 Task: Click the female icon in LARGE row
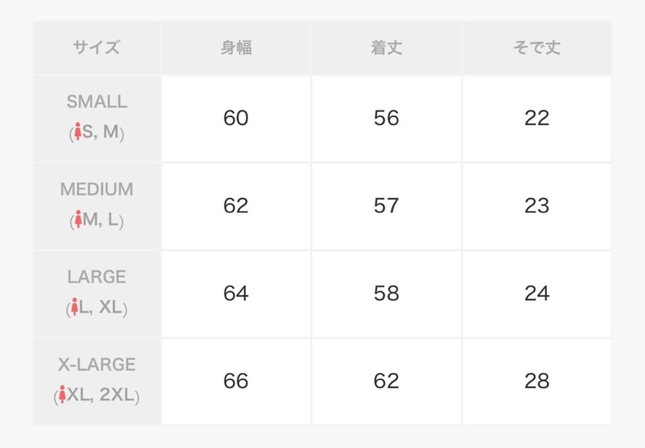coord(74,306)
